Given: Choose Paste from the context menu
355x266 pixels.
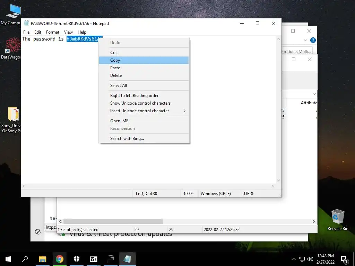Looking at the screenshot, I should 144,68.
